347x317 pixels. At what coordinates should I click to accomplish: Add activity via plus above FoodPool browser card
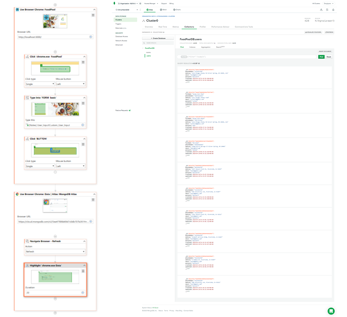tap(55, 5)
